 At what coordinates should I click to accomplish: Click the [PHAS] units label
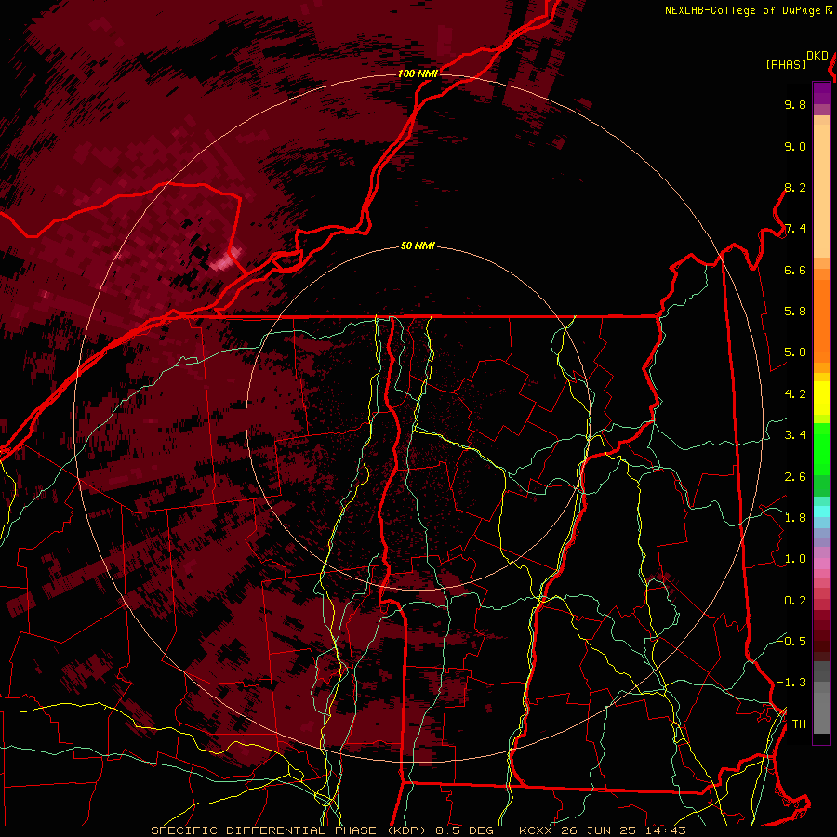point(786,65)
